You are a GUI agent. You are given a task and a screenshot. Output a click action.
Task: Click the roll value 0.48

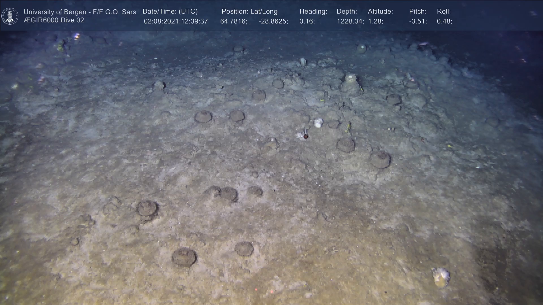(444, 21)
